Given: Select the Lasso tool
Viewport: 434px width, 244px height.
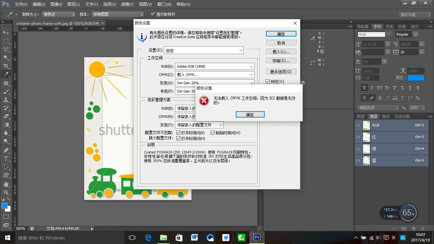Looking at the screenshot, I should (x=6, y=49).
